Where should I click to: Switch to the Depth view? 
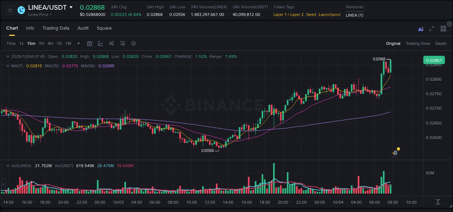(x=441, y=43)
